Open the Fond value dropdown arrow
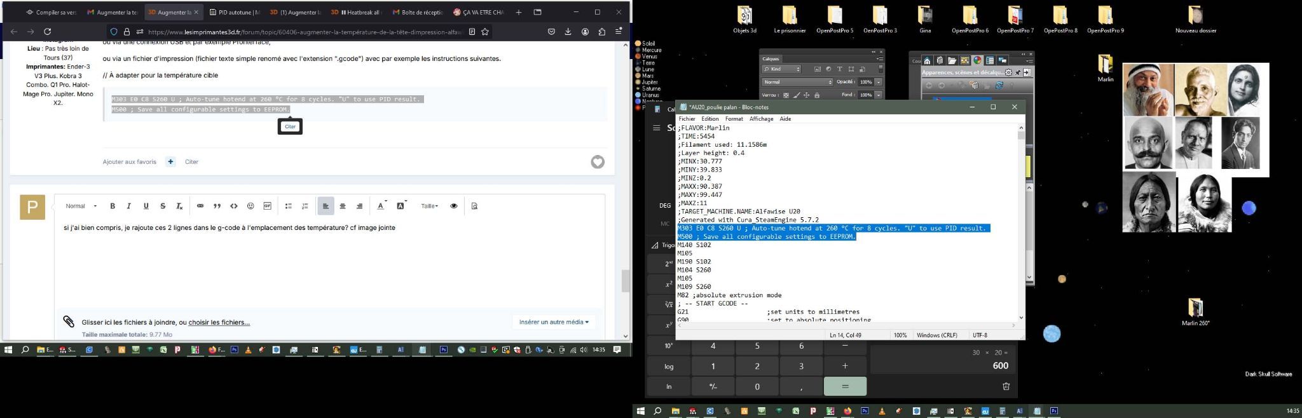 (x=879, y=95)
